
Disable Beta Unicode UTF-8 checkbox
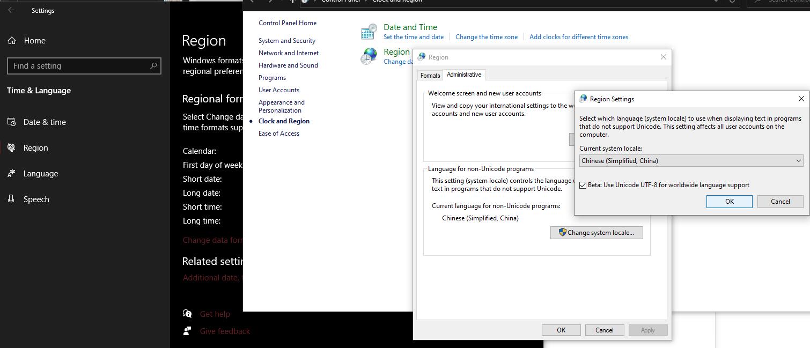click(583, 185)
